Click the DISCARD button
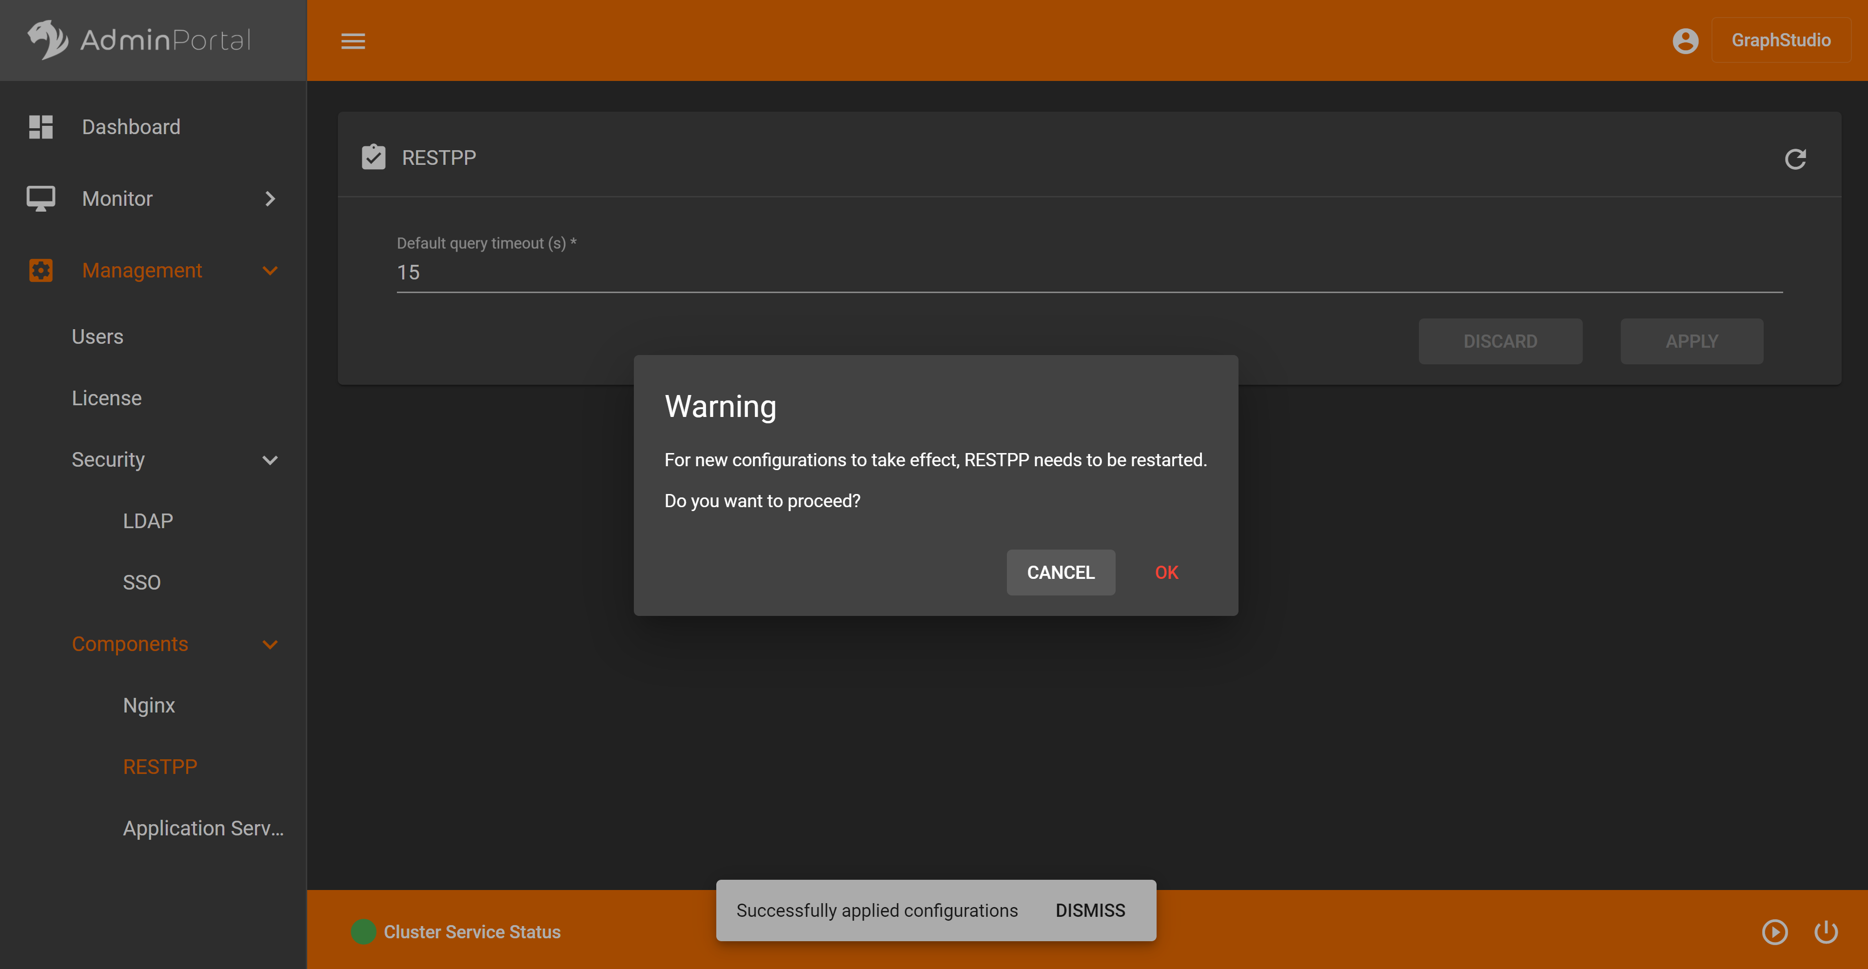The image size is (1868, 969). click(1500, 341)
